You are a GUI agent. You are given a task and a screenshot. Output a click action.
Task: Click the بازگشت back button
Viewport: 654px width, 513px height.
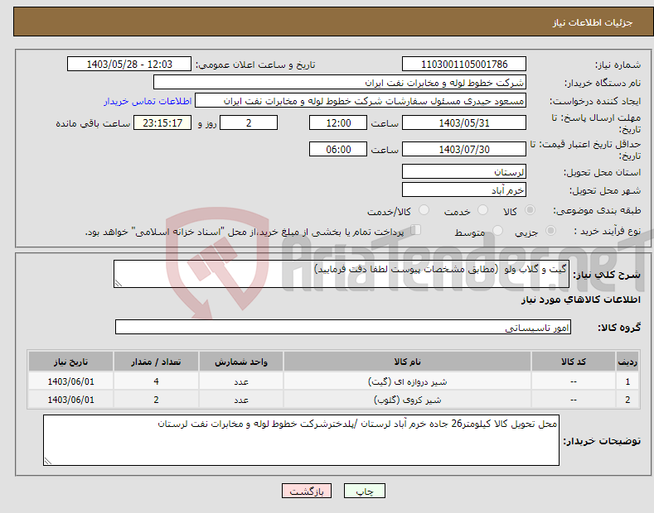coord(307,491)
